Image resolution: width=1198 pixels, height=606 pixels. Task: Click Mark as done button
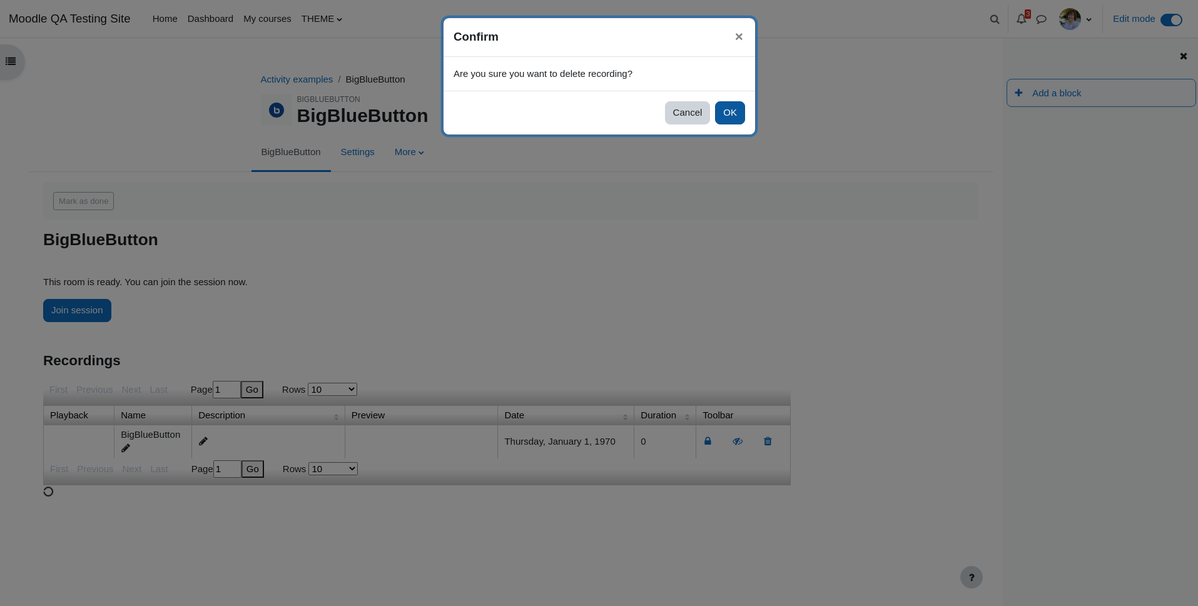pos(83,201)
